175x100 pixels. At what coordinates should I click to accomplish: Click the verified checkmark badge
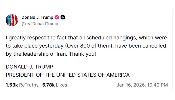coord(57,17)
